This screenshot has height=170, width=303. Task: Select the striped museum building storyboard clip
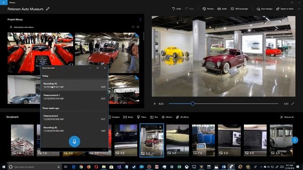22,140
